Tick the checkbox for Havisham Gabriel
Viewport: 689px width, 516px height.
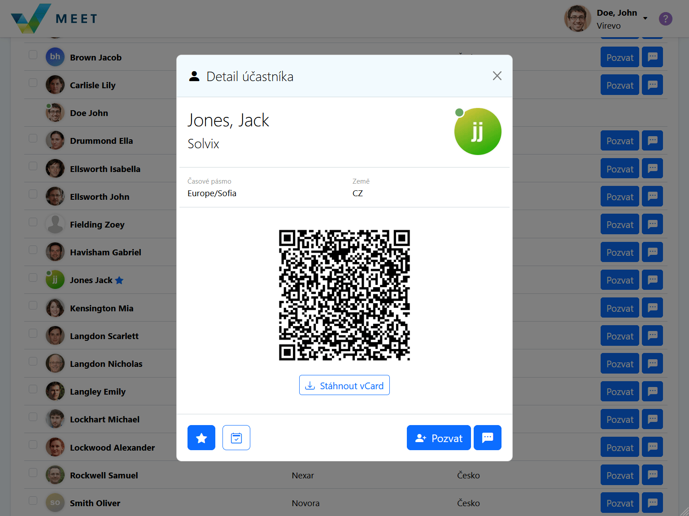33,249
